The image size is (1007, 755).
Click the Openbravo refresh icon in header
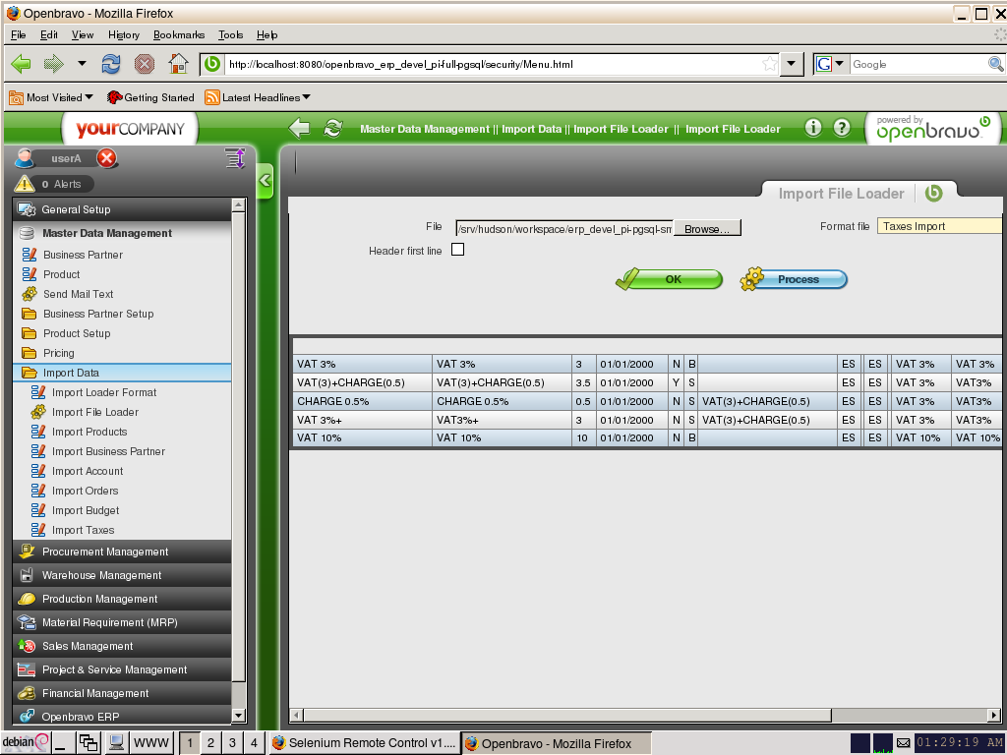coord(332,128)
